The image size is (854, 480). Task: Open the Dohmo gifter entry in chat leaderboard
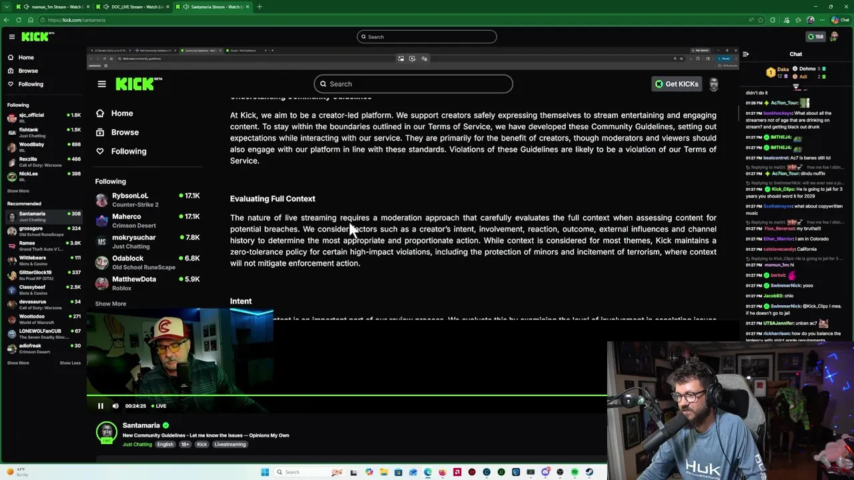808,69
